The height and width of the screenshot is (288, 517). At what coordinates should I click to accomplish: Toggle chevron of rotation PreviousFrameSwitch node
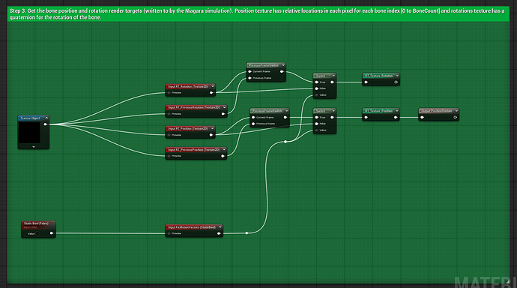pyautogui.click(x=283, y=65)
